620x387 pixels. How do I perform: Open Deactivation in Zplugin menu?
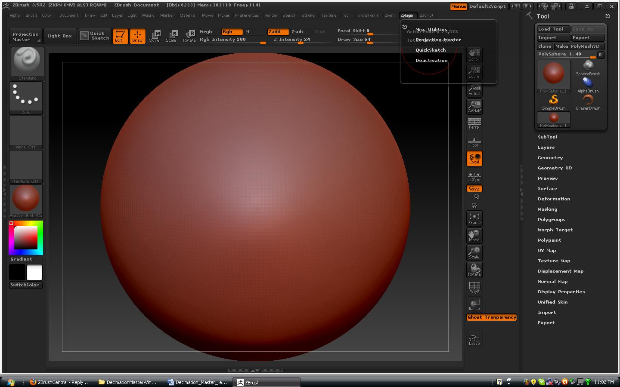pyautogui.click(x=431, y=61)
